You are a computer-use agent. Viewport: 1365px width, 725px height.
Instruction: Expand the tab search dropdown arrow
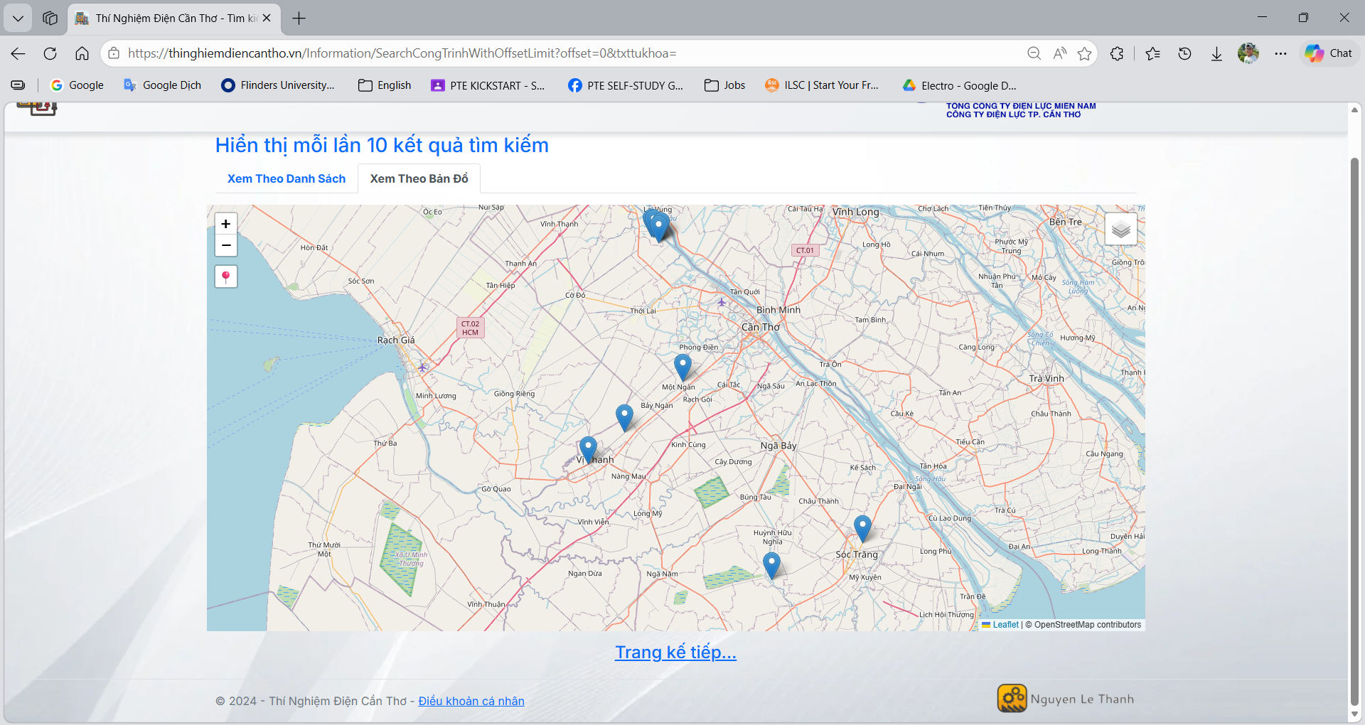pyautogui.click(x=18, y=18)
